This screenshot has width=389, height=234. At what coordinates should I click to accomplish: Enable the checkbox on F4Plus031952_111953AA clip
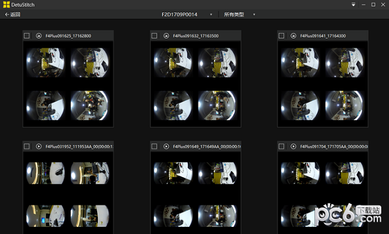pyautogui.click(x=27, y=147)
